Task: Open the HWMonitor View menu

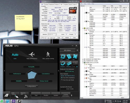Action: 85,4
